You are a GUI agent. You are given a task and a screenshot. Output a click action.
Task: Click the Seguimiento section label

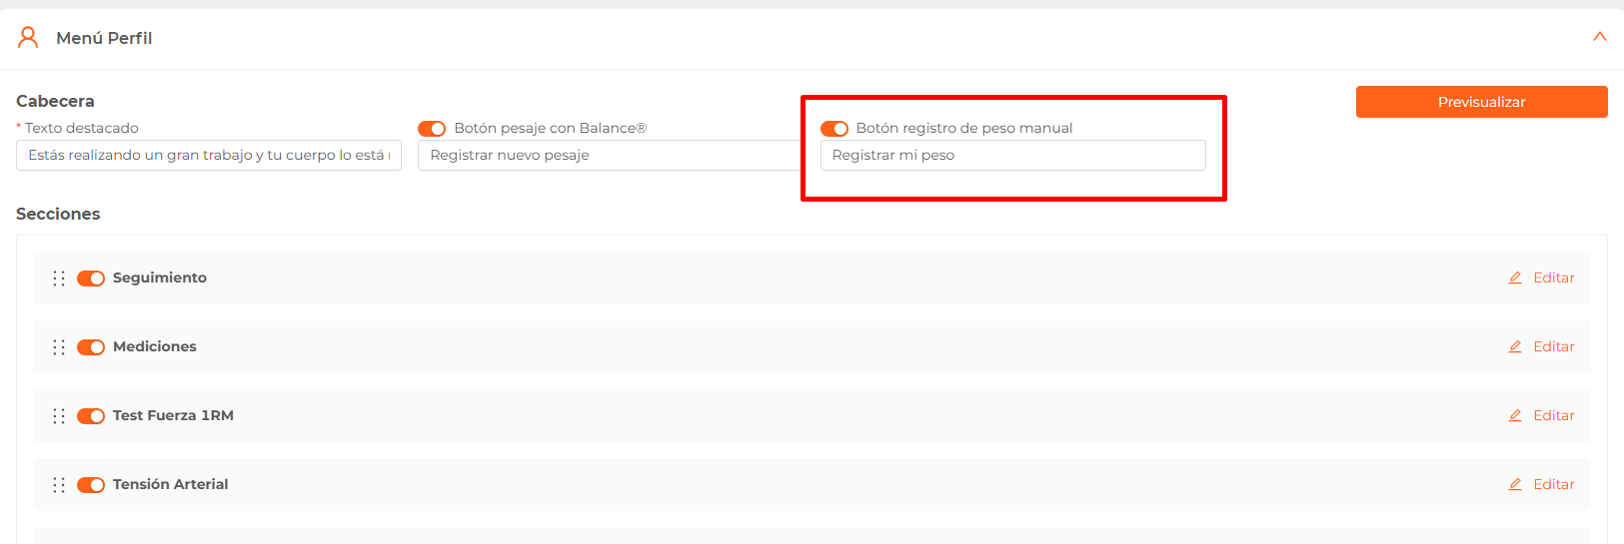click(160, 277)
